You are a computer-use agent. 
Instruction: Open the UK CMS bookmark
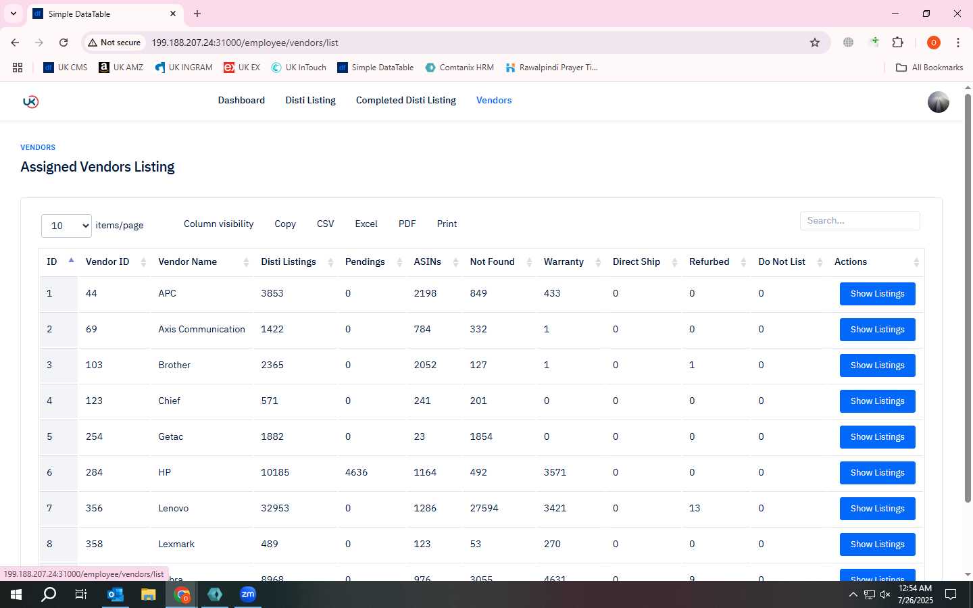click(66, 68)
